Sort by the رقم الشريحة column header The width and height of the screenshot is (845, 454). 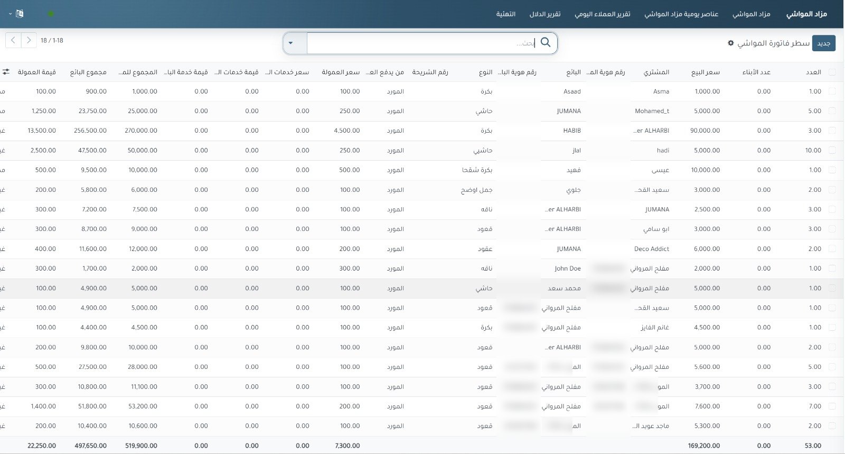[x=430, y=72]
